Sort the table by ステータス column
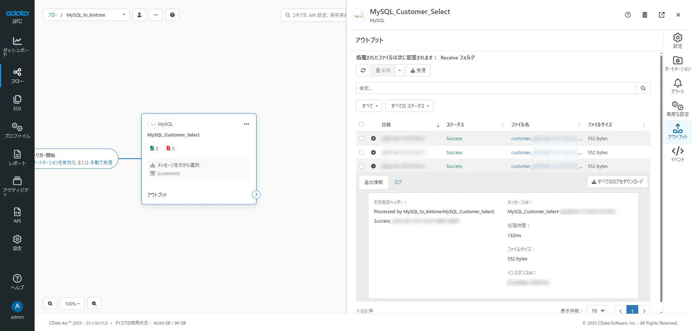The width and height of the screenshot is (692, 331). pyautogui.click(x=475, y=125)
